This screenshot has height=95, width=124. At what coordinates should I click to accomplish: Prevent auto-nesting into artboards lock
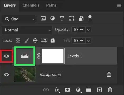point(44,40)
